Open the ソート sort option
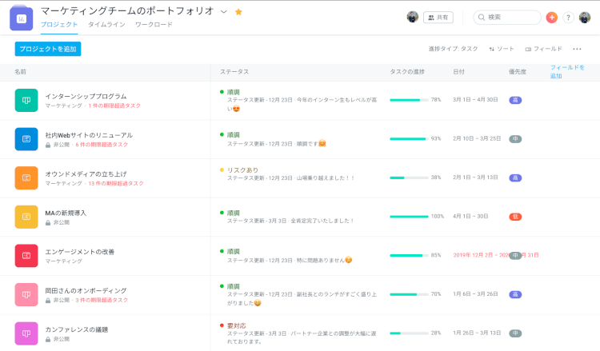The width and height of the screenshot is (600, 351). pyautogui.click(x=502, y=49)
